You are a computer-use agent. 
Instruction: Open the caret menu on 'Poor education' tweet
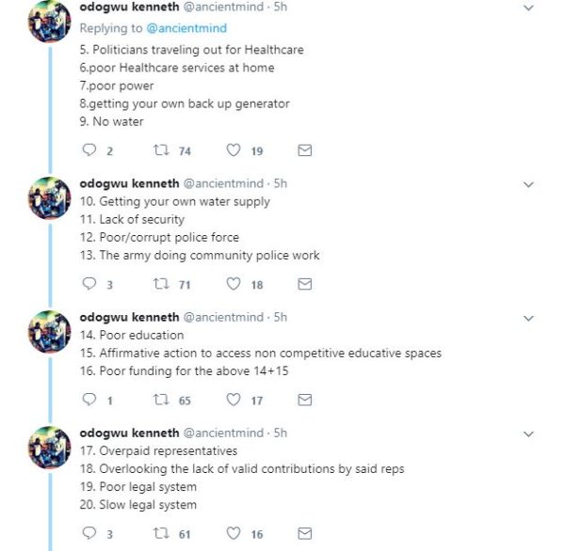527,318
